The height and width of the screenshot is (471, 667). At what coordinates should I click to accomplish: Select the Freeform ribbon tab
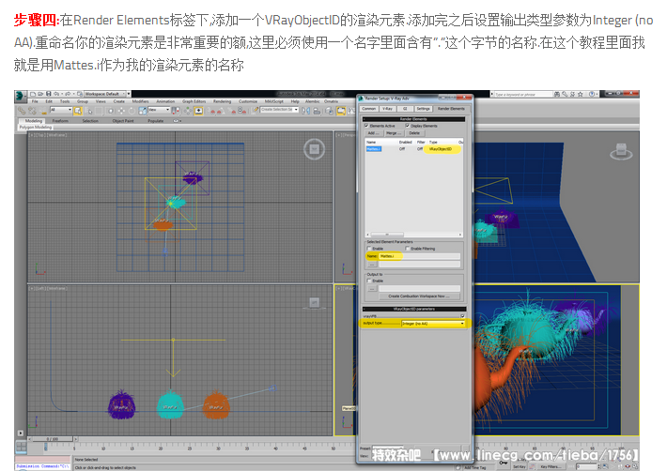click(60, 121)
